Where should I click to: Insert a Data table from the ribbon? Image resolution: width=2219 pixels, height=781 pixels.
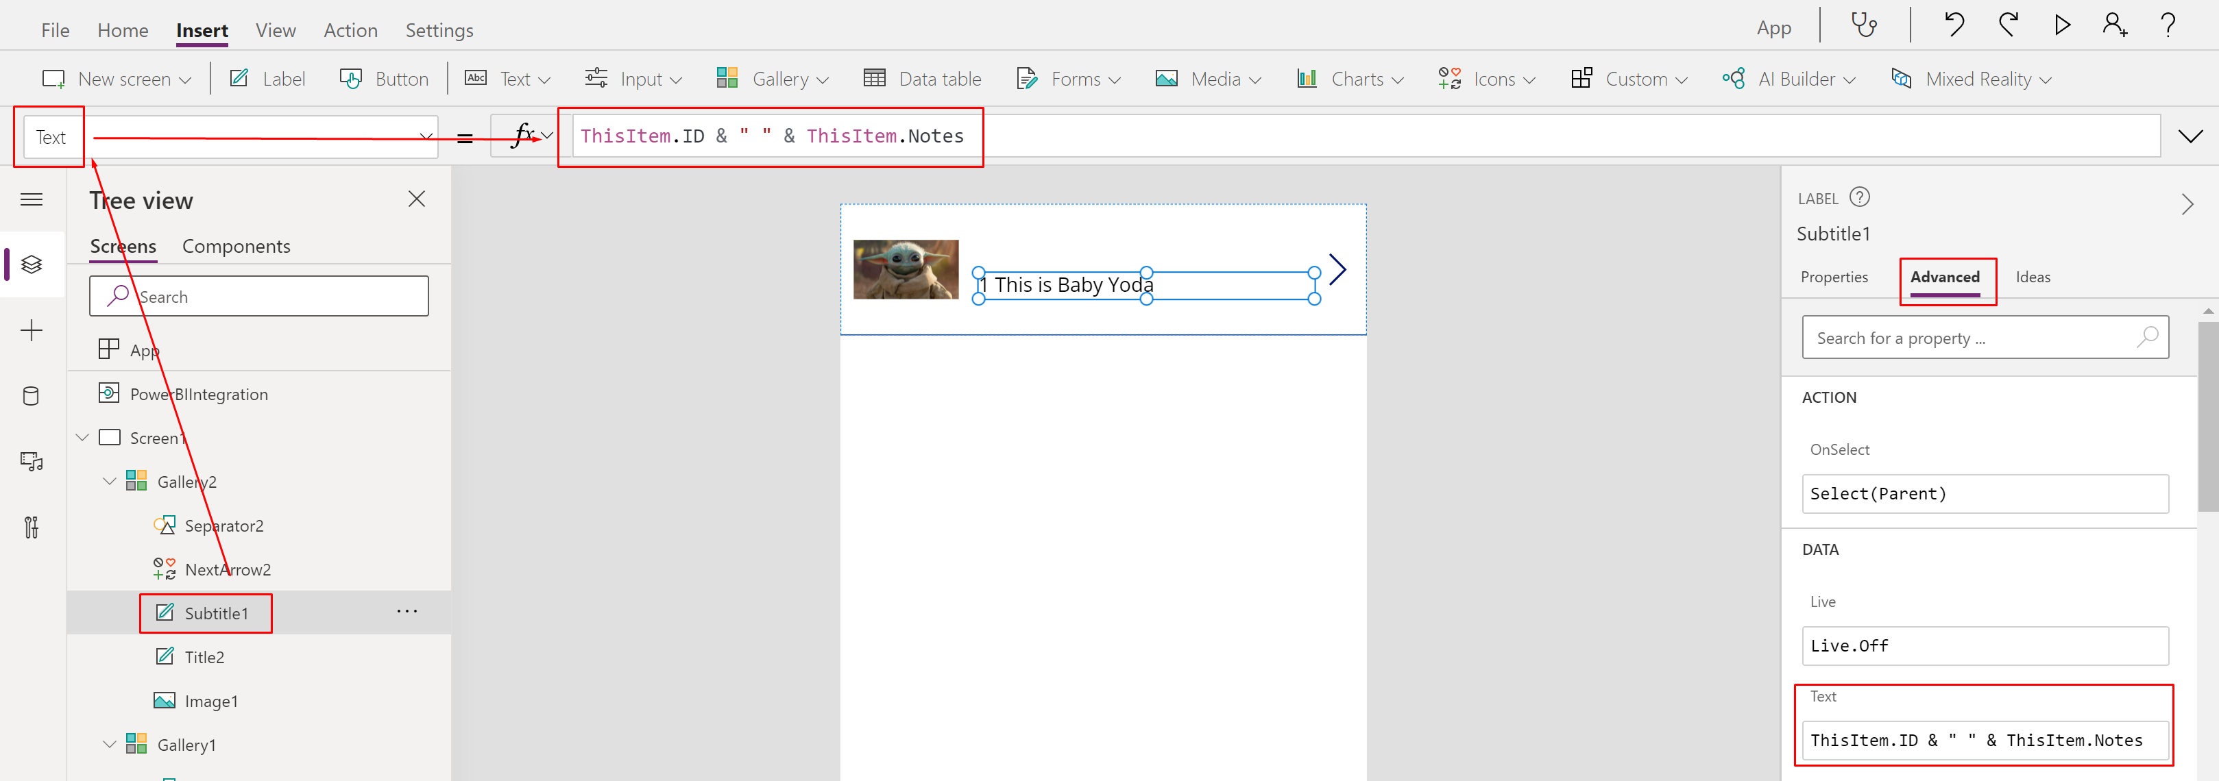pos(922,78)
